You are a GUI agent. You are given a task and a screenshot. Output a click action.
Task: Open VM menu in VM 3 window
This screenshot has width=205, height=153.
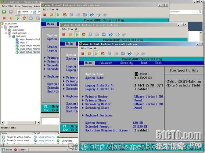click(95, 48)
